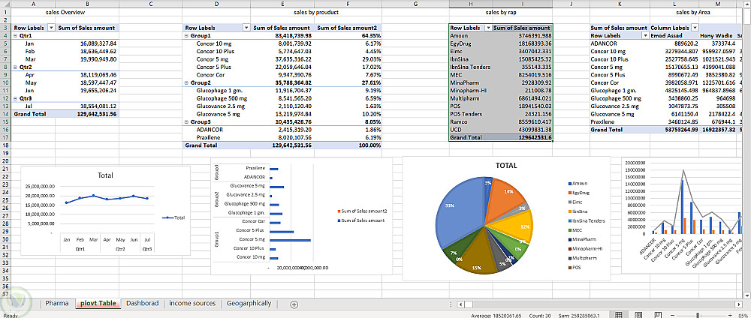Open Row Labels filter in sales by rap pivot
The height and width of the screenshot is (318, 751).
click(489, 28)
